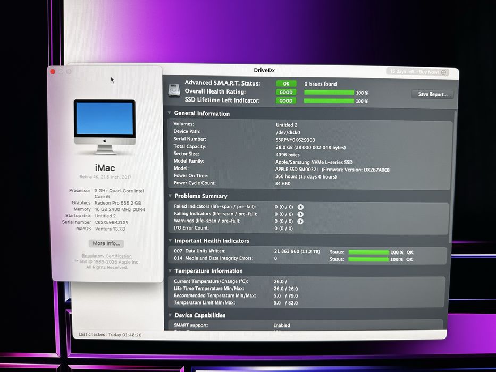Collapse the General Information section

click(170, 113)
